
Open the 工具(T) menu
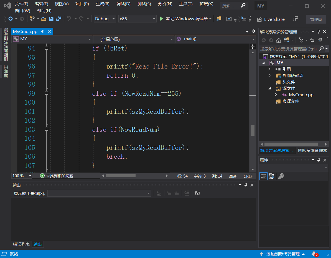[x=186, y=4]
